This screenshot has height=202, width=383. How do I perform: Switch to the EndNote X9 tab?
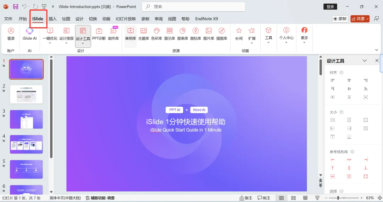point(207,19)
